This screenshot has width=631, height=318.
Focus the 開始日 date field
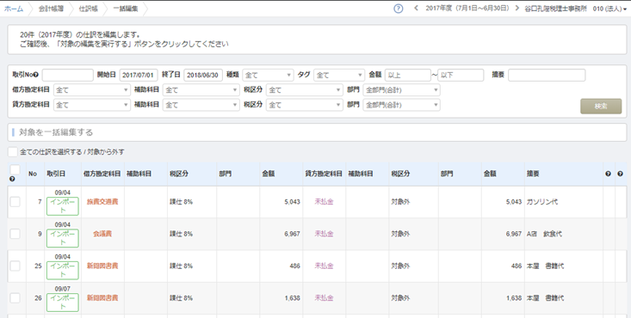tap(139, 75)
